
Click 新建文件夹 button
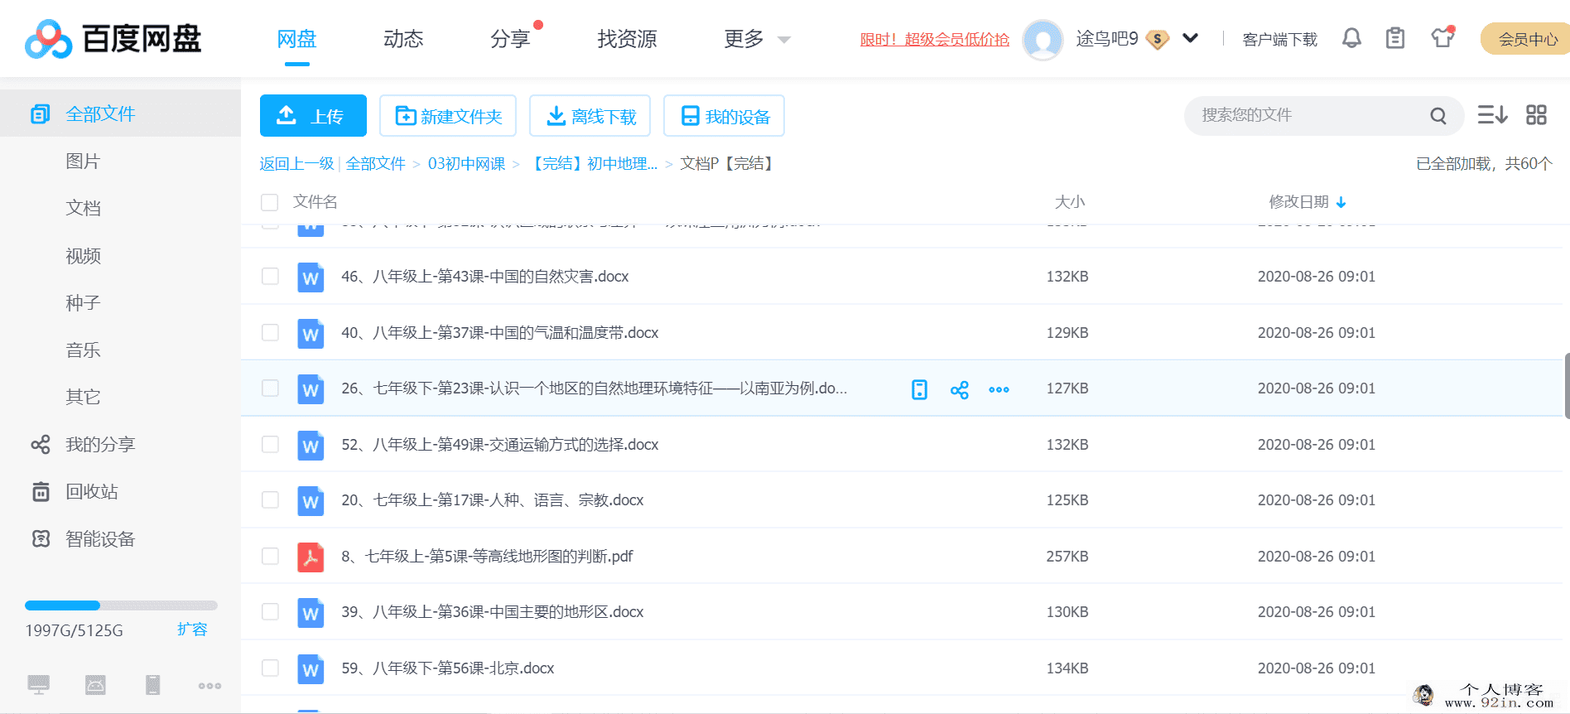(x=448, y=115)
